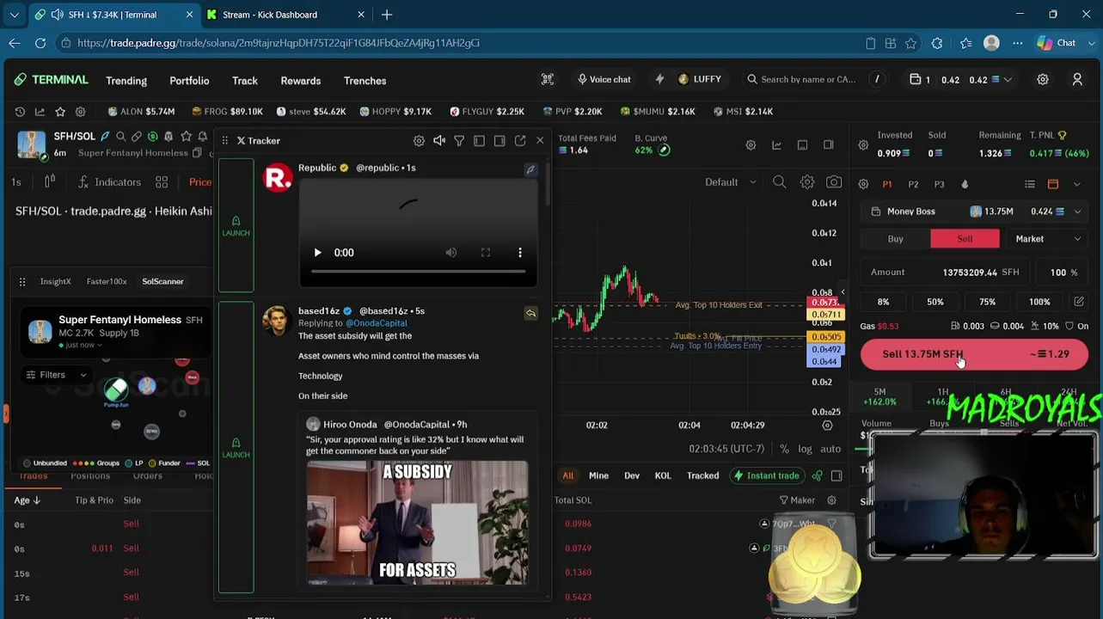
Task: Open the Terminal settings gear
Action: (1043, 80)
